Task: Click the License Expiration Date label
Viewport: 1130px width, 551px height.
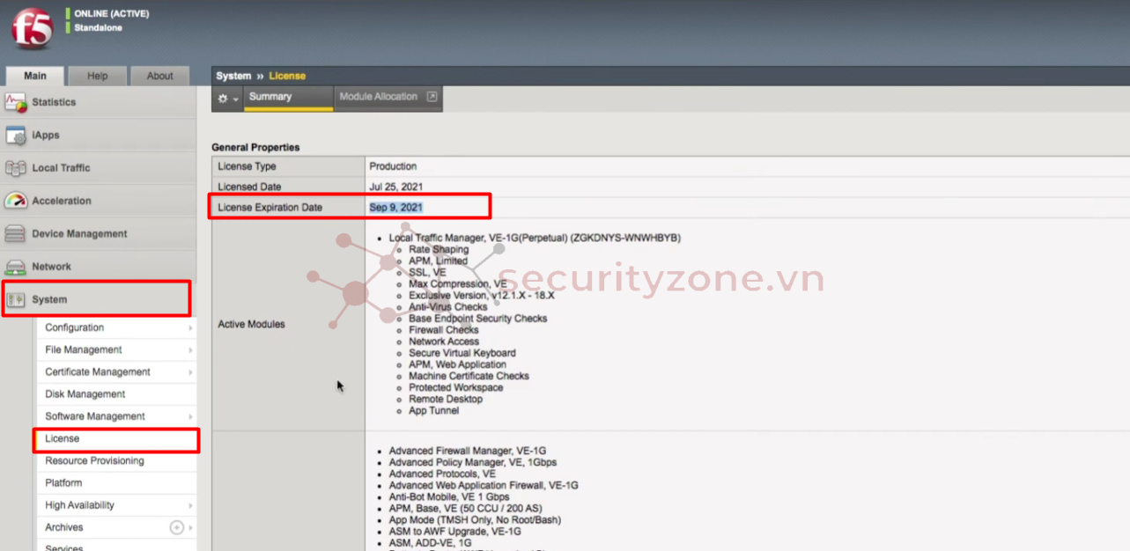Action: (x=270, y=208)
